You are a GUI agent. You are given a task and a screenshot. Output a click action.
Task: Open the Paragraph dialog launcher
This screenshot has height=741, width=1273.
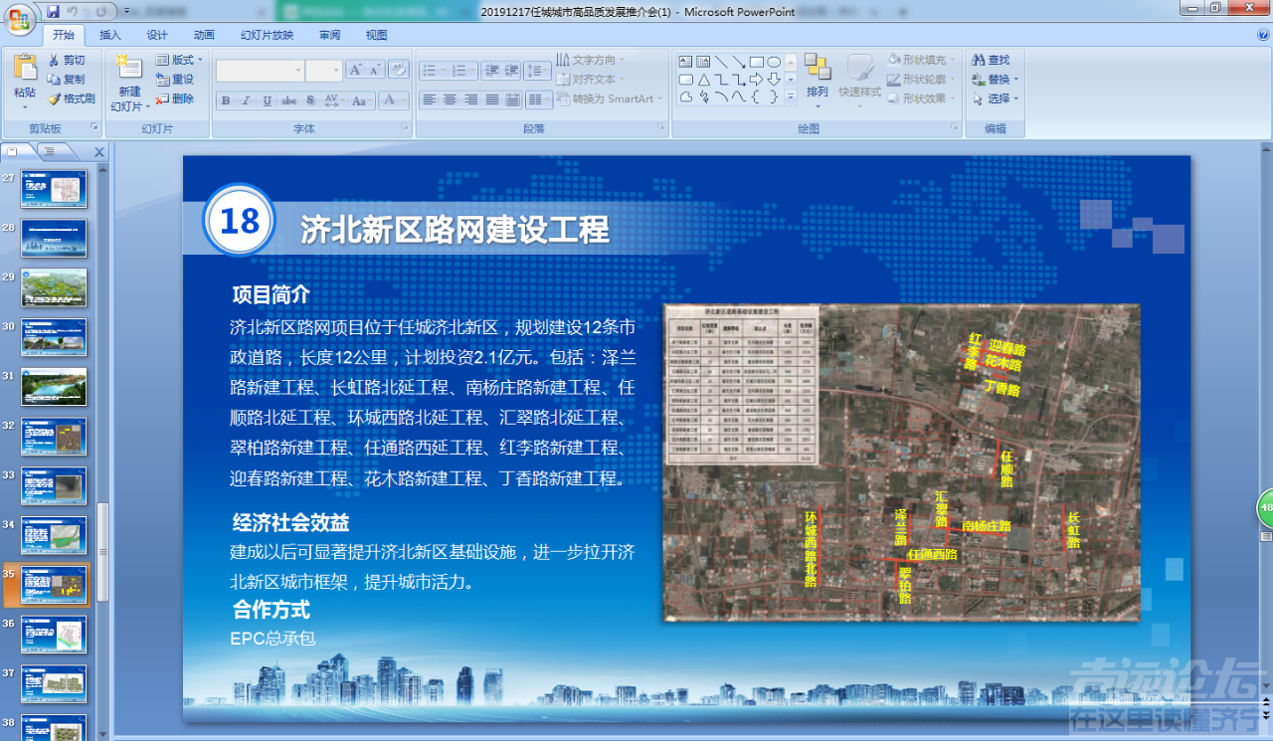[x=660, y=128]
